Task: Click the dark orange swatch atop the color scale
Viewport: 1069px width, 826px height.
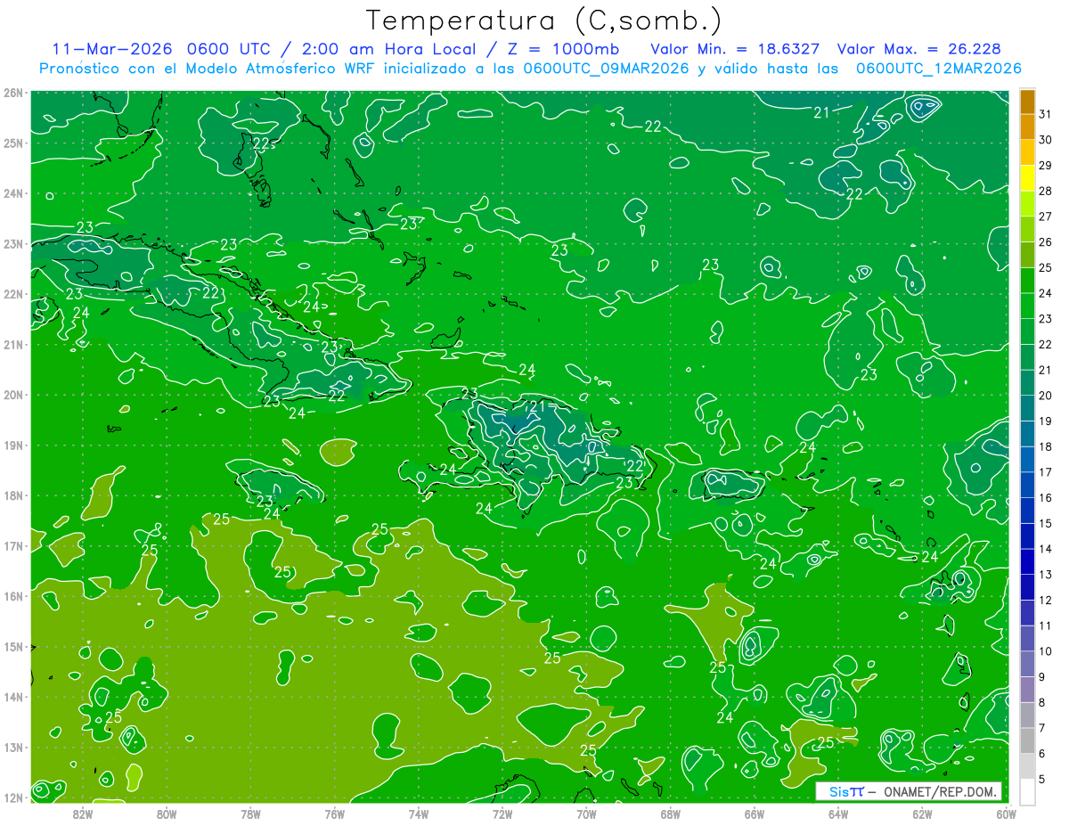Action: [1027, 101]
